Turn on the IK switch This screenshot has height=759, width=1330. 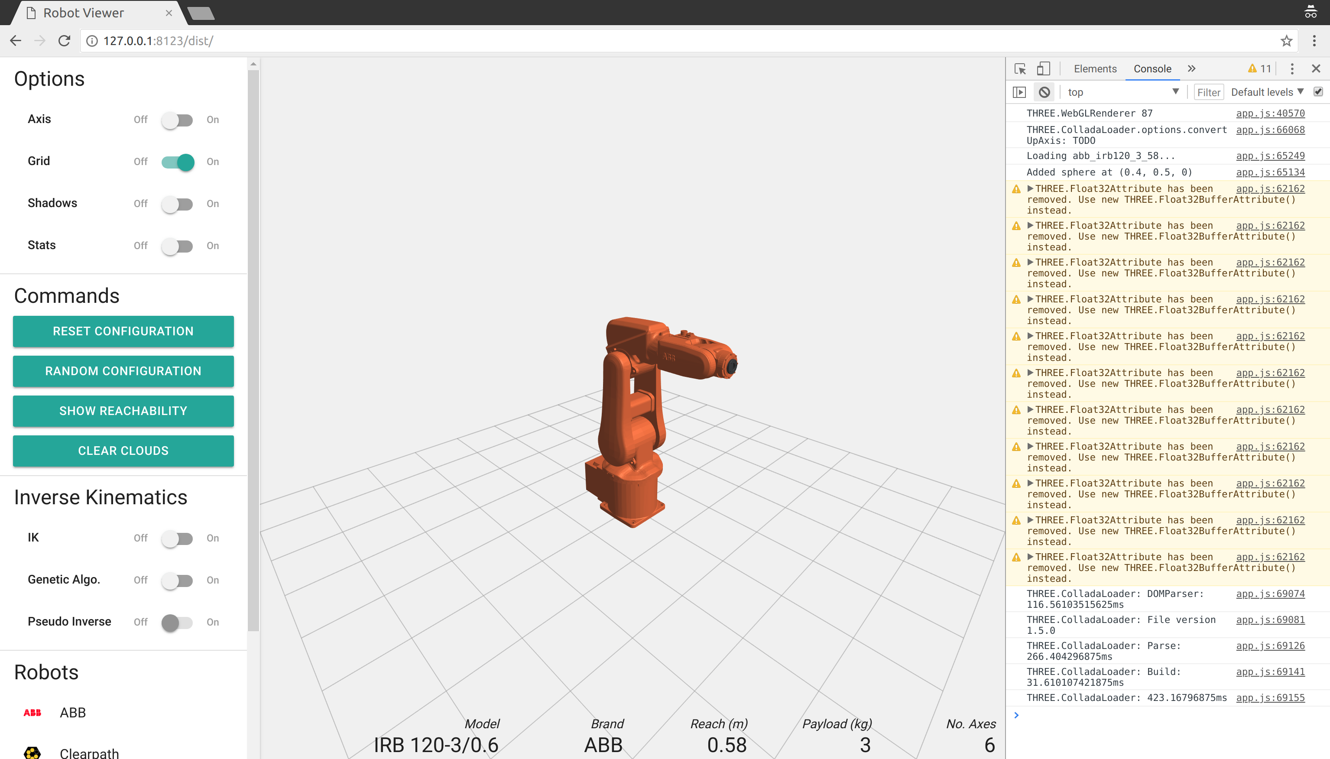[x=177, y=538]
